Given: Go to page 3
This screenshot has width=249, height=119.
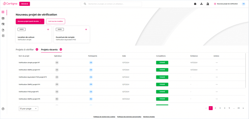Looking at the screenshot, I should [x=220, y=108].
